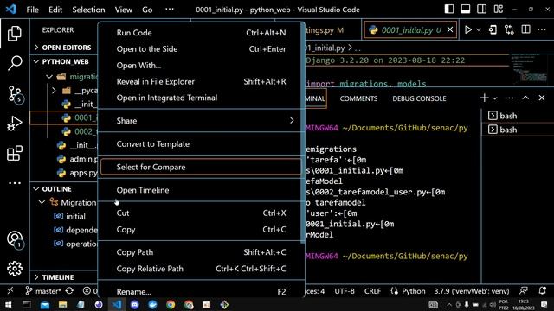Open the Search view in activity bar
Viewport: 554px width, 311px height.
tap(15, 63)
